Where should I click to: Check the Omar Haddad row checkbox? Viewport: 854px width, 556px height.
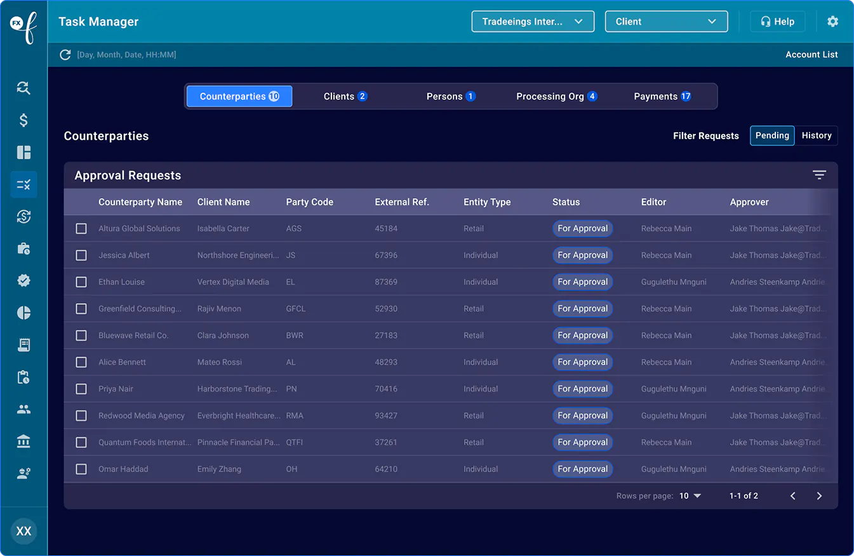click(x=81, y=469)
